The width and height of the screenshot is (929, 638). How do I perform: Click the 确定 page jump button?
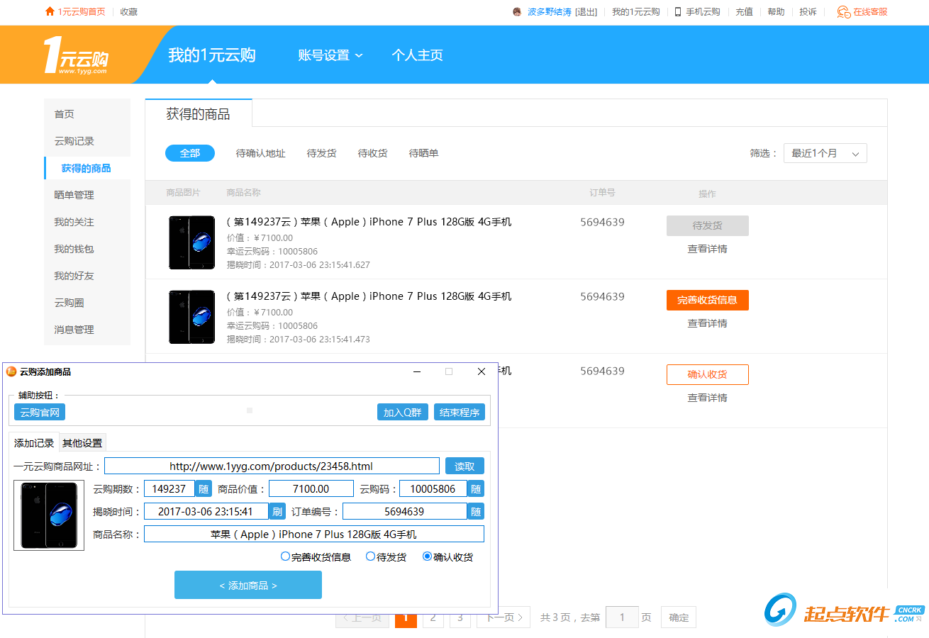tap(679, 617)
